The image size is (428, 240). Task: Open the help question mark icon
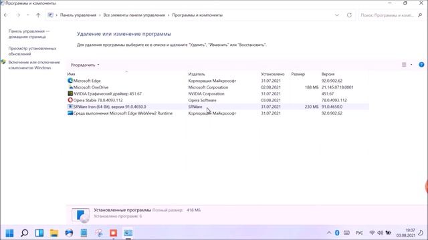tap(421, 65)
